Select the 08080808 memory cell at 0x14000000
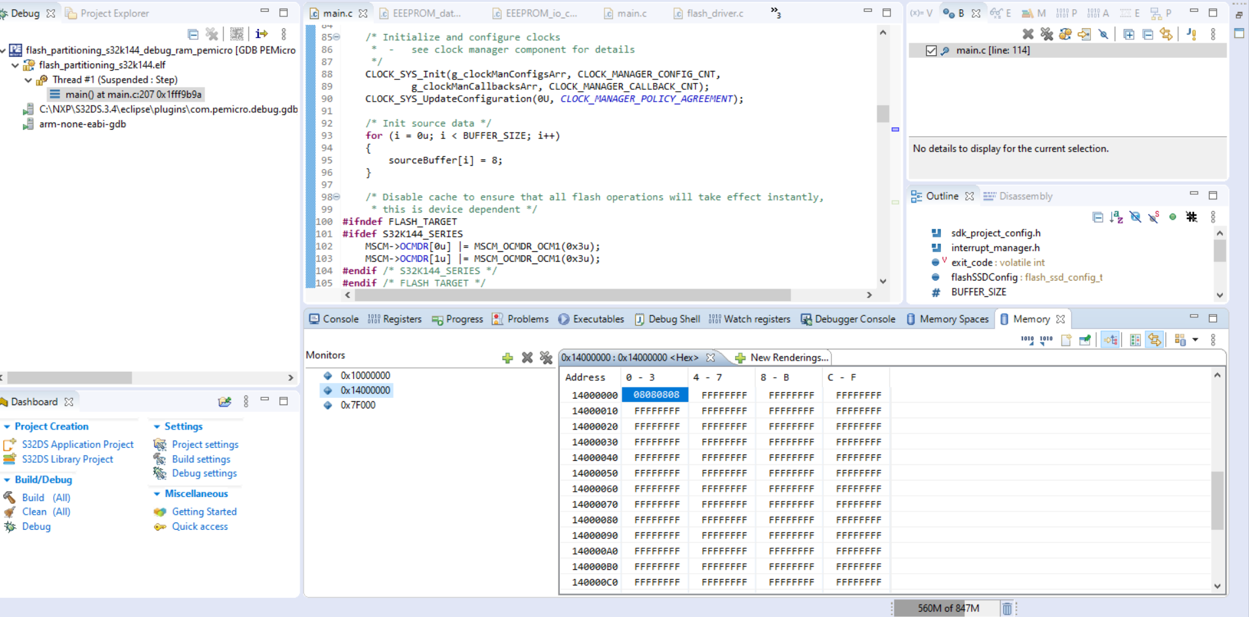1249x617 pixels. [656, 395]
